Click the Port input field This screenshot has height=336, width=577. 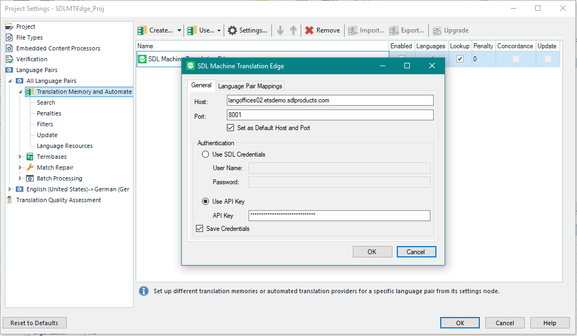click(x=330, y=115)
